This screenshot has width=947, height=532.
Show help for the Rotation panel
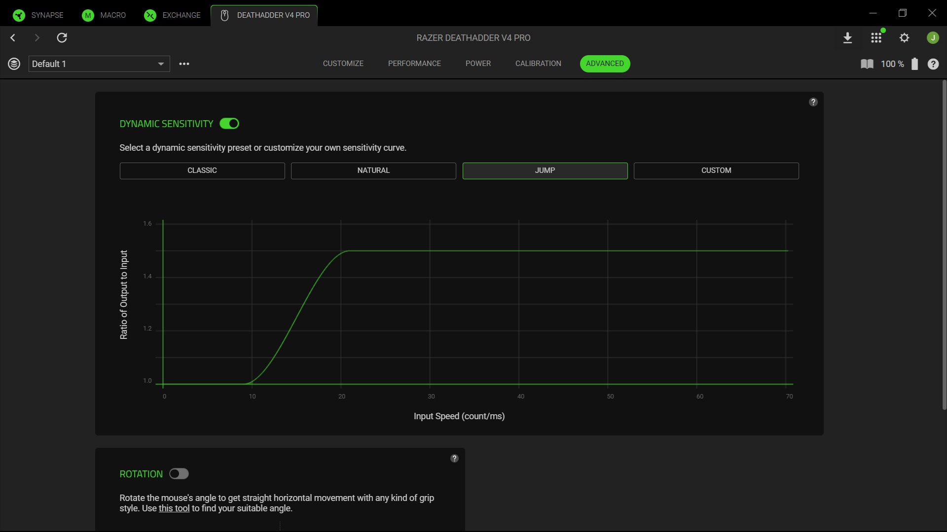point(454,458)
